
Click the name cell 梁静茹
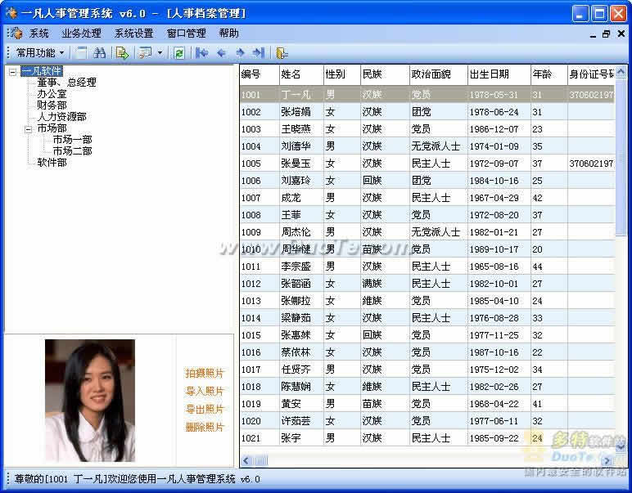pyautogui.click(x=301, y=318)
